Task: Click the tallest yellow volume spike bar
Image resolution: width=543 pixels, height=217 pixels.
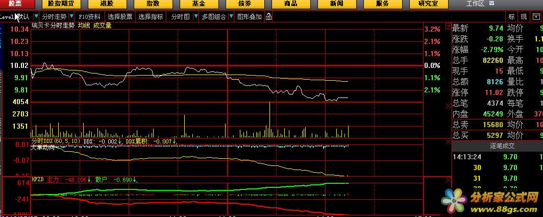Action: point(269,119)
